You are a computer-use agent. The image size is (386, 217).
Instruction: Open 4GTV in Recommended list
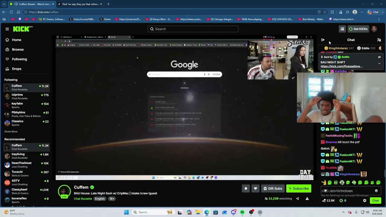(x=27, y=182)
